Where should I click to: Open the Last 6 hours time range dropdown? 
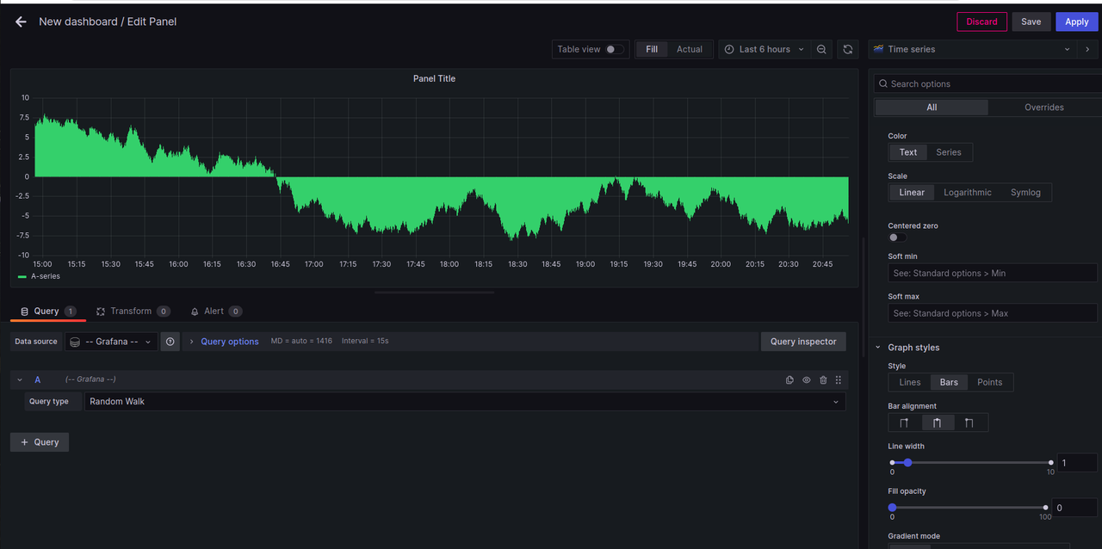764,49
